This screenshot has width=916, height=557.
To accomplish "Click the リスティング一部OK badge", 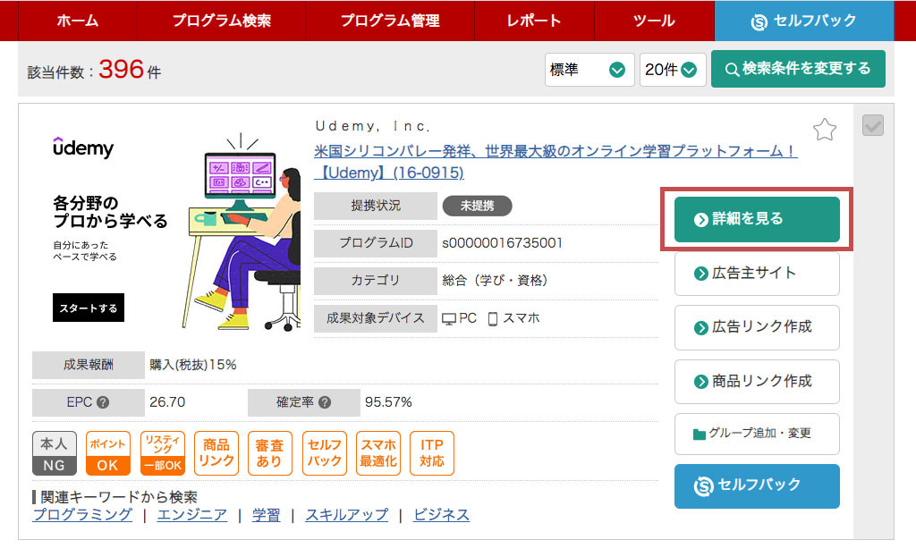I will tap(163, 453).
